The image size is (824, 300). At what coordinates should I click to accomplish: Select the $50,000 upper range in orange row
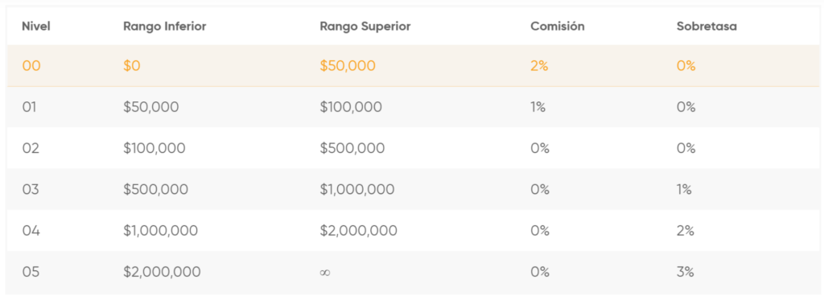click(348, 66)
